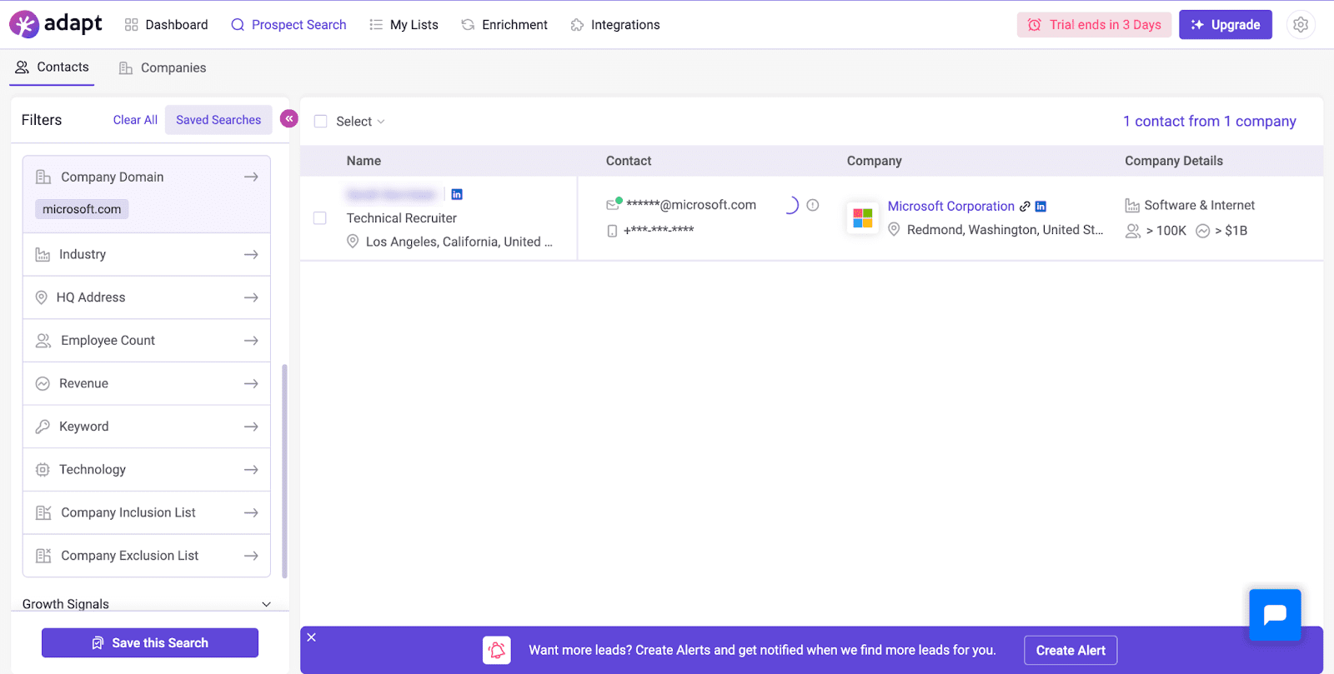Image resolution: width=1334 pixels, height=674 pixels.
Task: Check the select-all contacts checkbox
Action: 320,122
